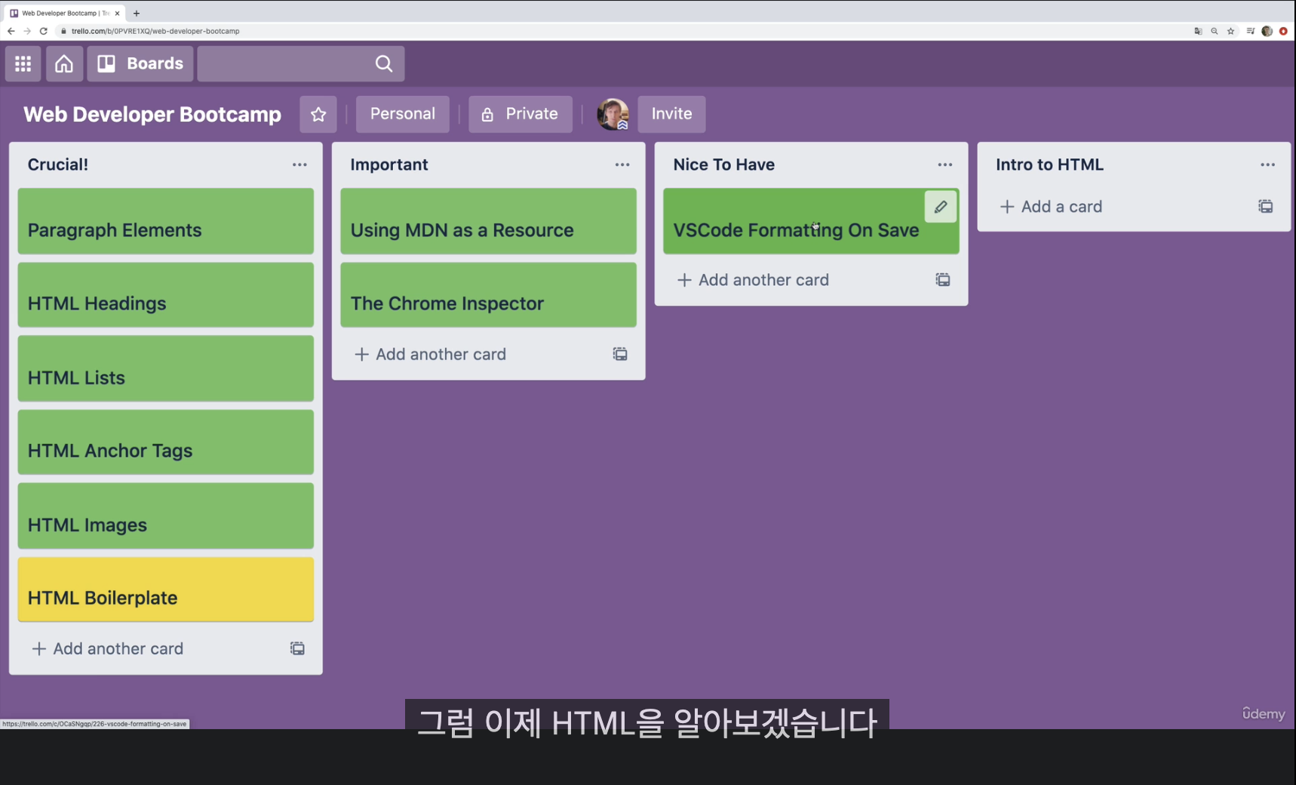Open the HTML Headings card
Viewport: 1296px width, 785px height.
coord(166,295)
